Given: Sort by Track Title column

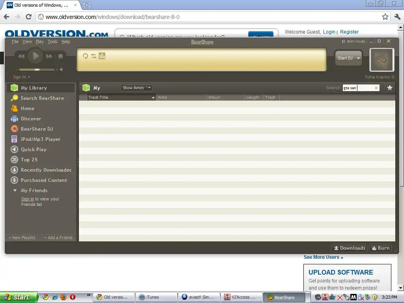Looking at the screenshot, I should 121,97.
